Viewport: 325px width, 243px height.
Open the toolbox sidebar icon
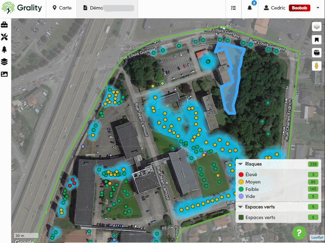click(4, 25)
